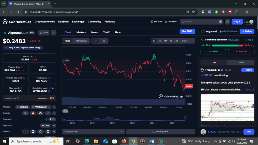Screen dimensions: 258x145
Task: Open Chrome extensions puzzle icon
Action: 237,12
